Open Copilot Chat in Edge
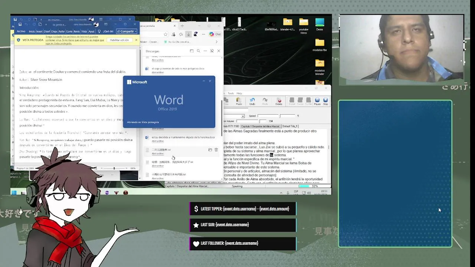 [215, 34]
